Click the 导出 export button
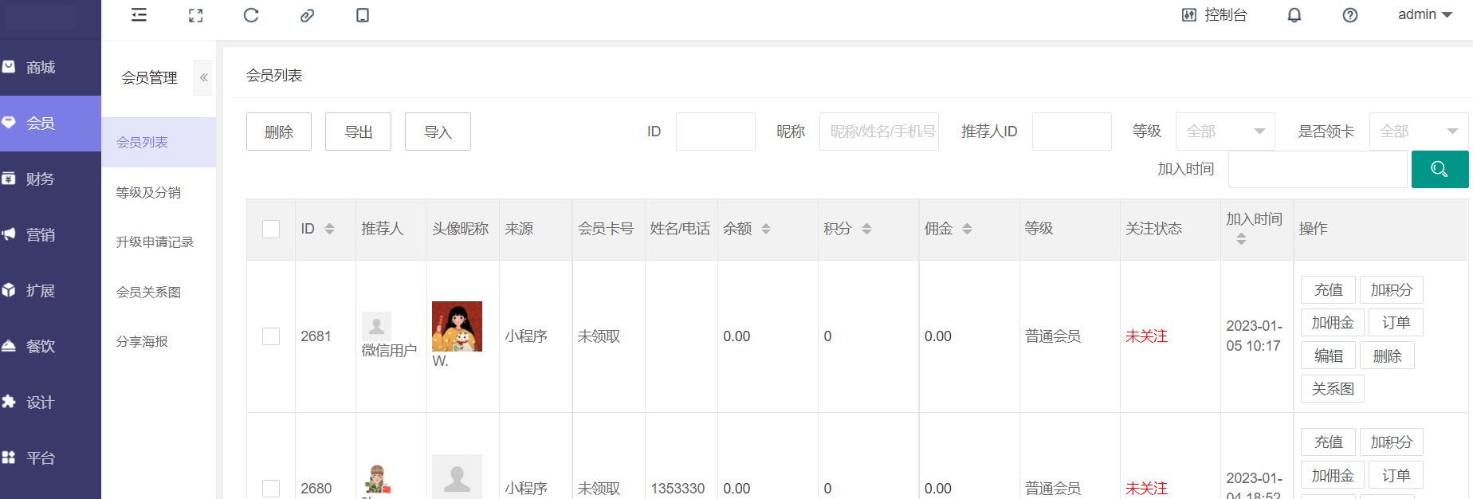The width and height of the screenshot is (1473, 499). coord(358,132)
